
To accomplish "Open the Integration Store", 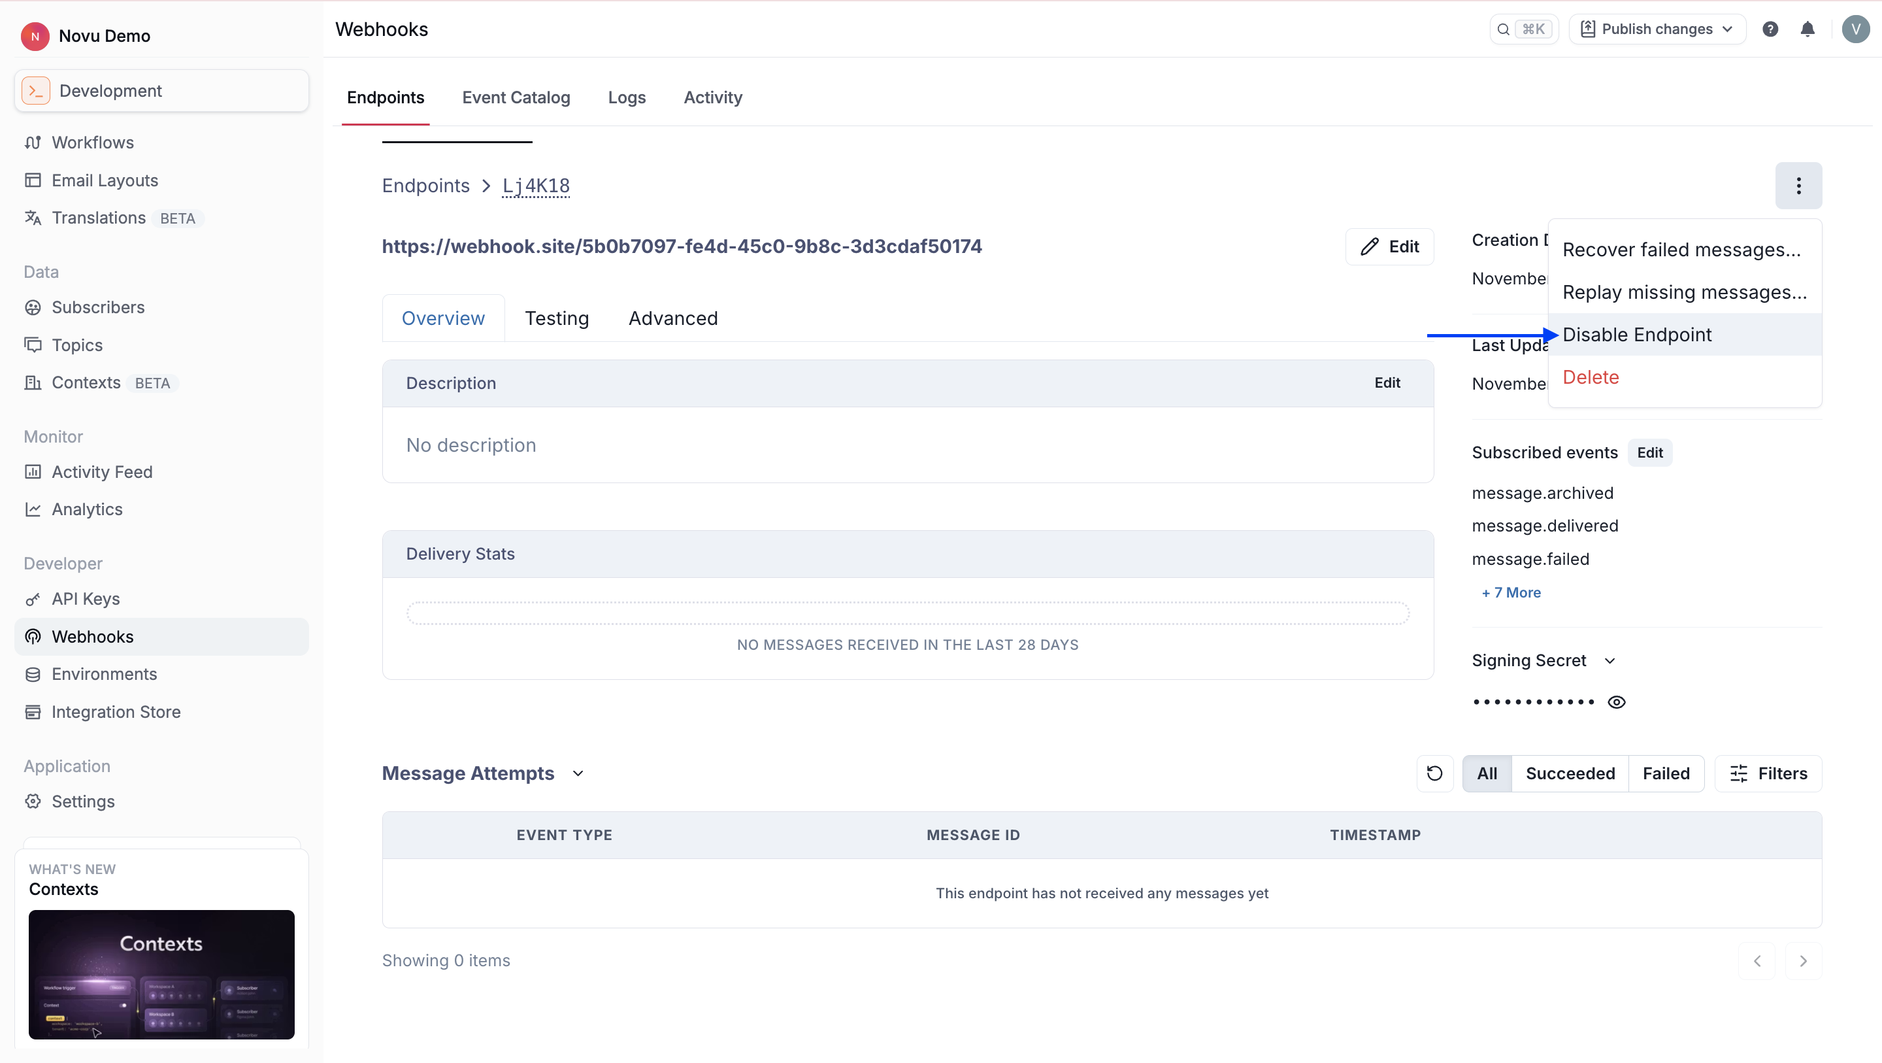I will click(x=116, y=711).
